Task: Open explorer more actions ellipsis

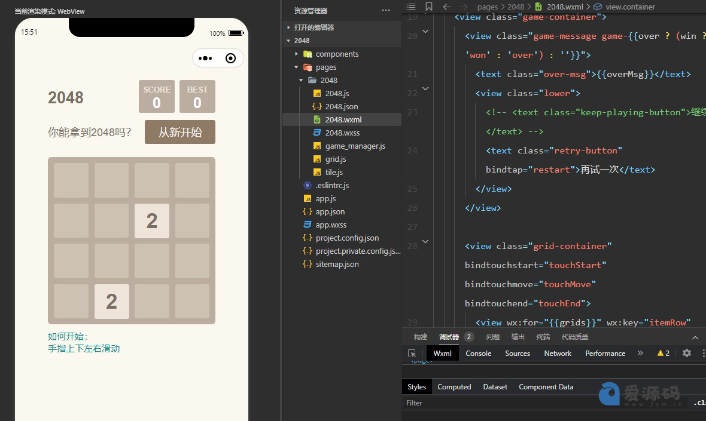Action: tap(386, 10)
